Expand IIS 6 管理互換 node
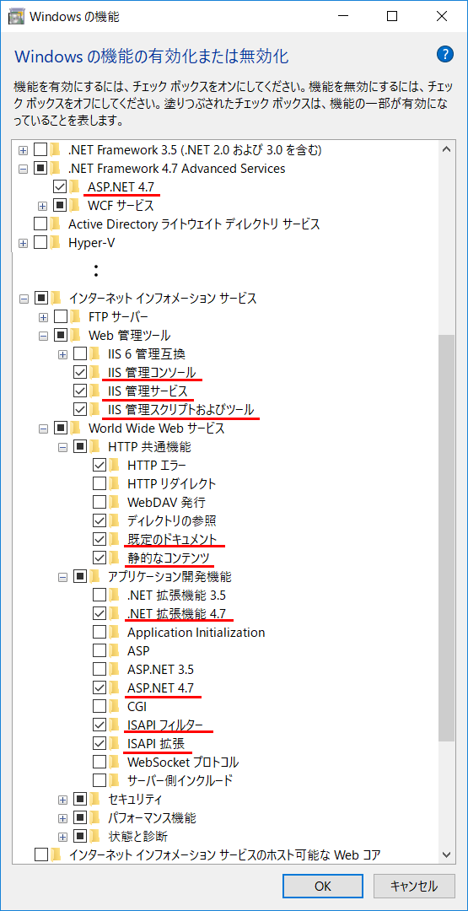 62,355
